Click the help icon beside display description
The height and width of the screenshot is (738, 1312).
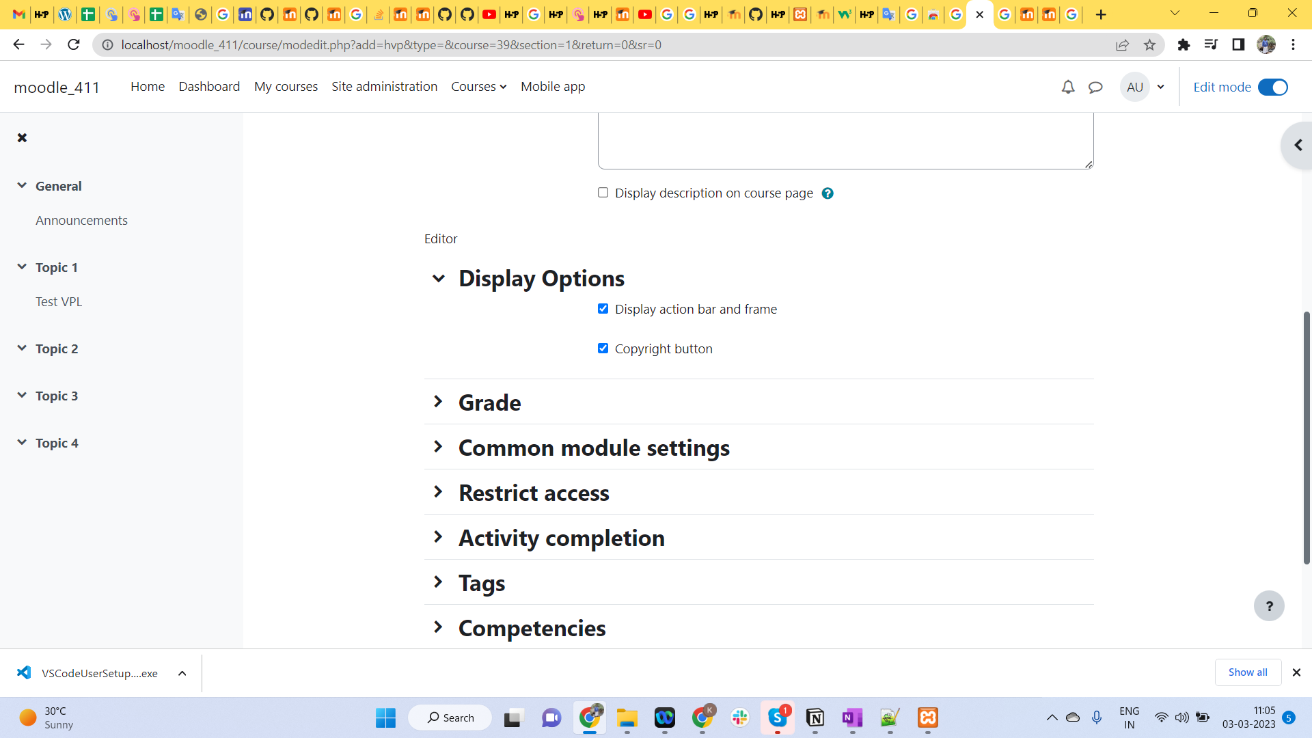(x=828, y=193)
